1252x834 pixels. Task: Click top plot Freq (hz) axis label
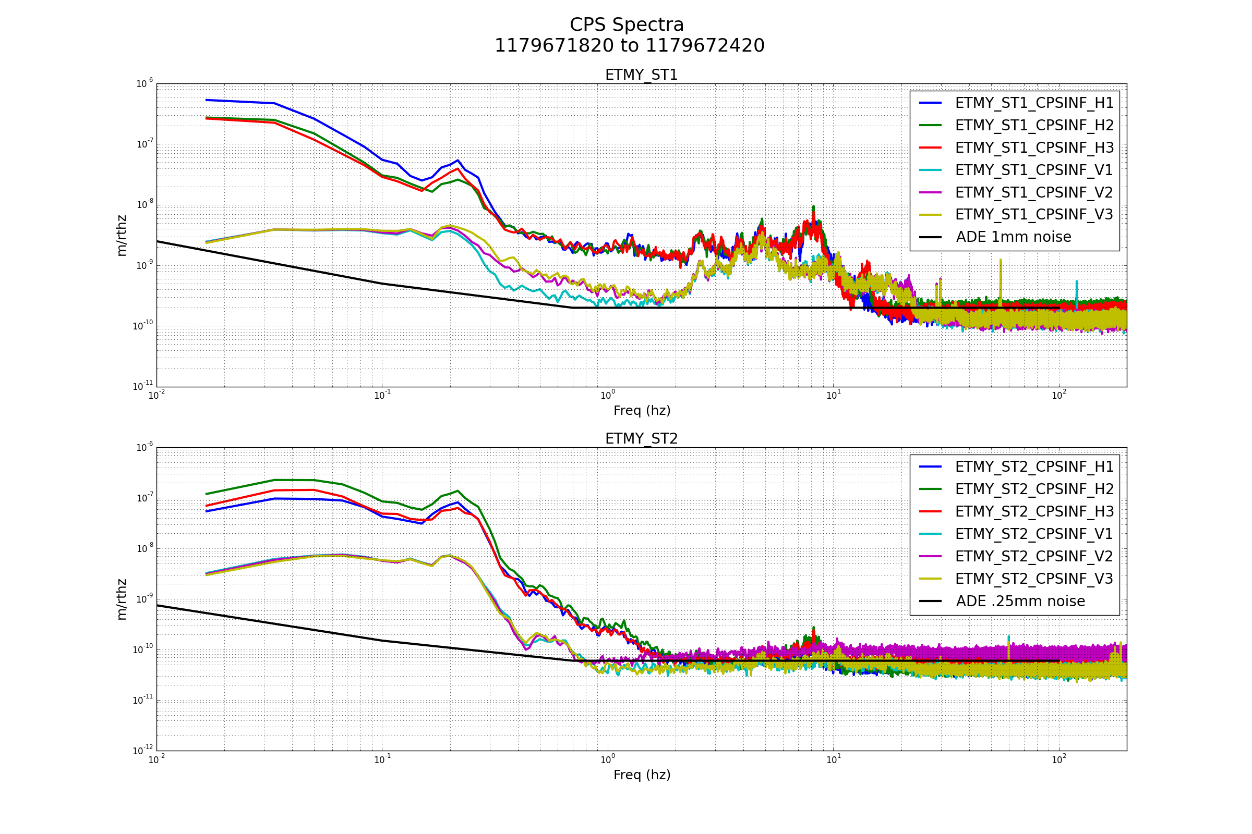tap(642, 411)
